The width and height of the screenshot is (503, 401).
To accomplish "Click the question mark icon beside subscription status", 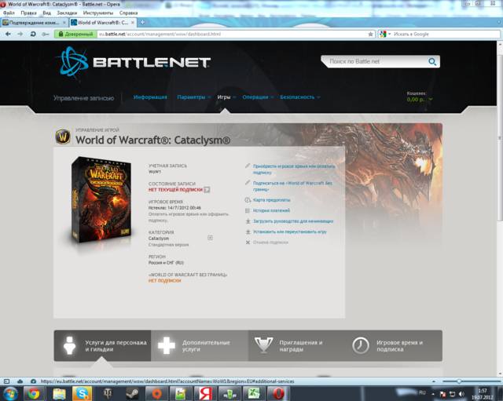I will pos(207,190).
